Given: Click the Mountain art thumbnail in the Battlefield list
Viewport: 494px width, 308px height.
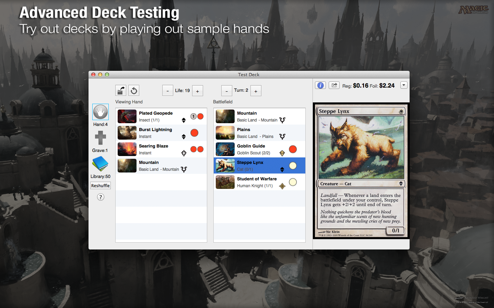Looking at the screenshot, I should click(225, 116).
